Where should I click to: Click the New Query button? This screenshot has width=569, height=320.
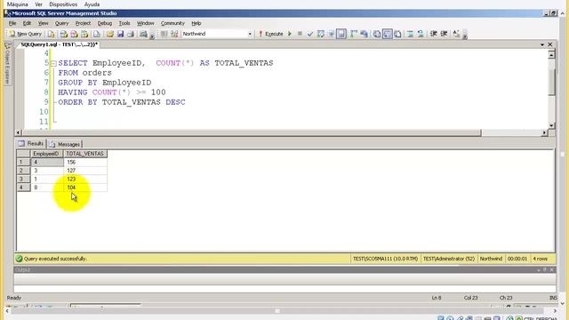(x=26, y=34)
